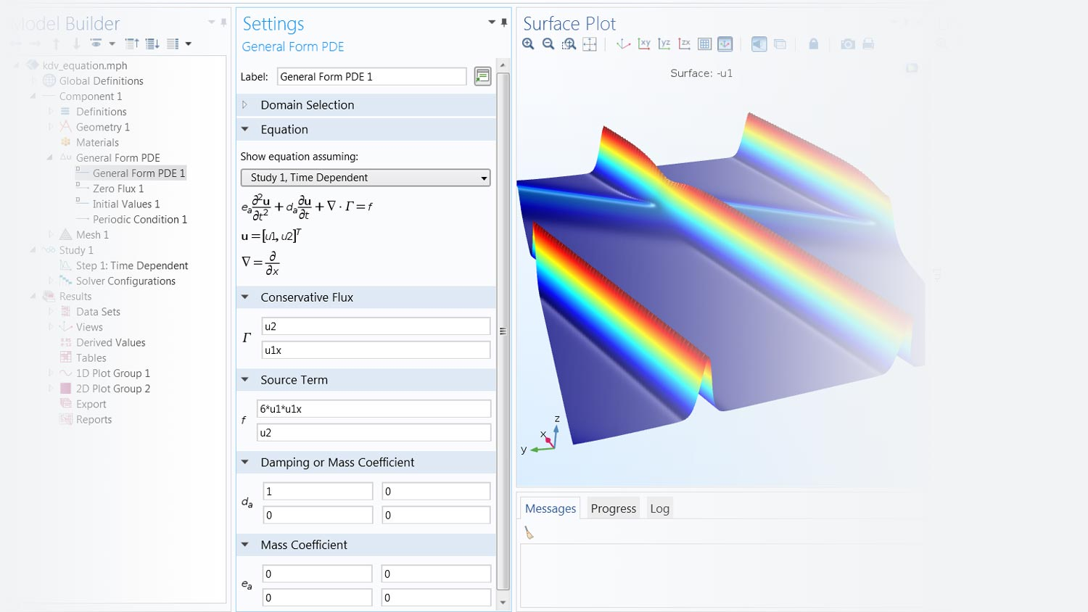Screen dimensions: 1088x612
Task: Open the Log tab
Action: [x=659, y=508]
